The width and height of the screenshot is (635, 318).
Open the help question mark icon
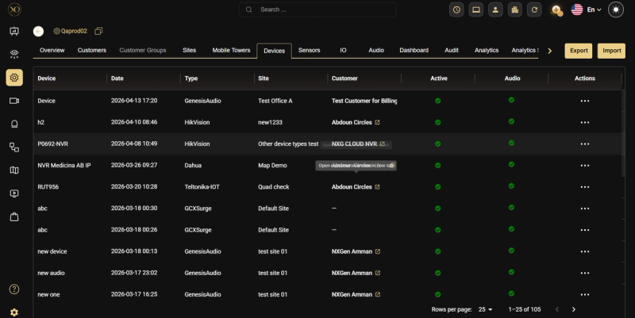click(x=14, y=289)
